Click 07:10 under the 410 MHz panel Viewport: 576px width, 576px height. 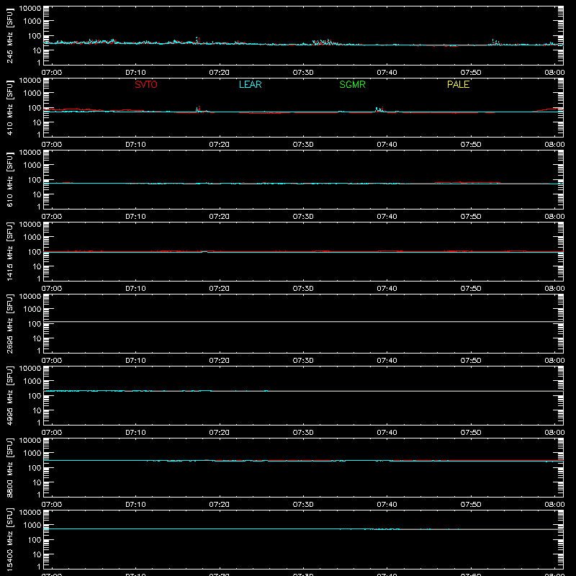coord(135,145)
